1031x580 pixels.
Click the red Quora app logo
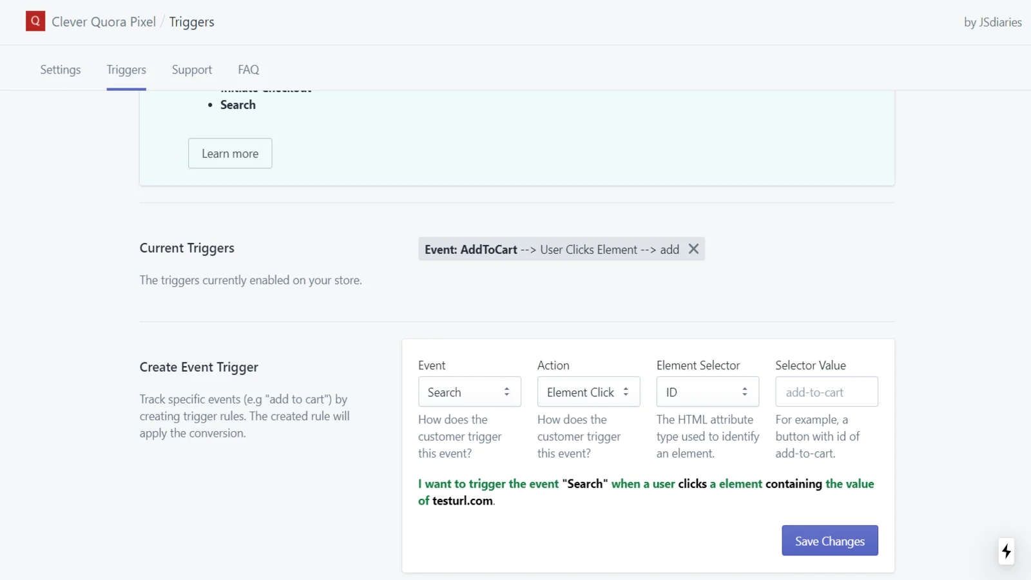pyautogui.click(x=35, y=21)
